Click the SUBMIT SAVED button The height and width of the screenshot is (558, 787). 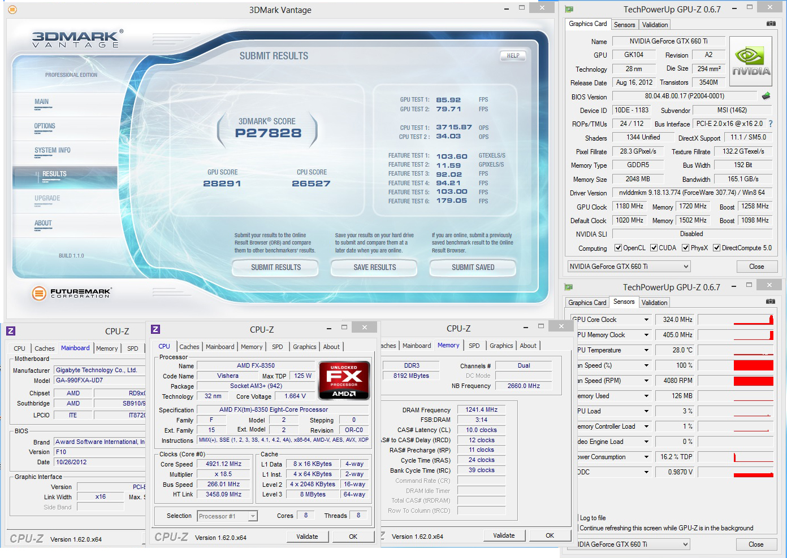click(473, 267)
